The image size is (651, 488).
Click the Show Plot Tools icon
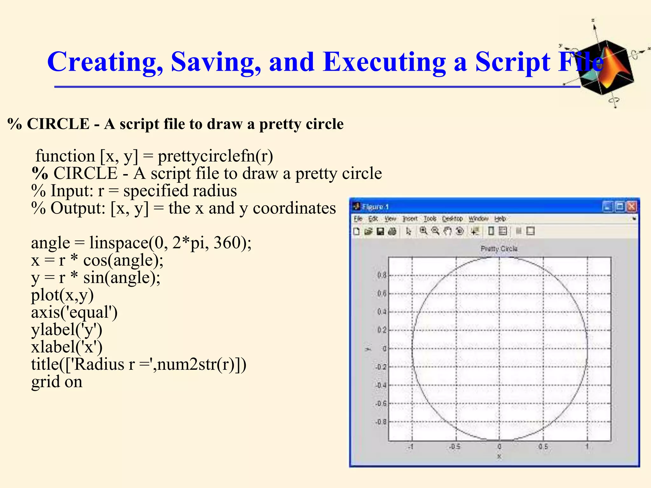point(530,231)
